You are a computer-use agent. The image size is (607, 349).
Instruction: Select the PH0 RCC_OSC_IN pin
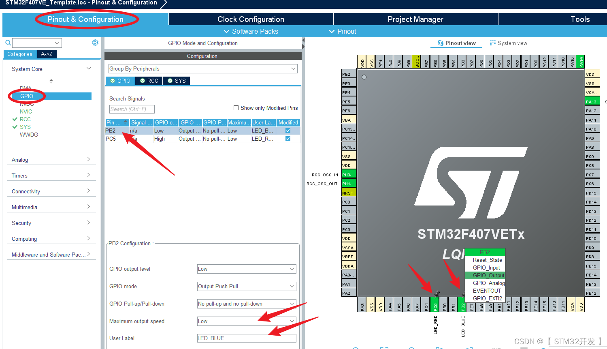pos(349,174)
